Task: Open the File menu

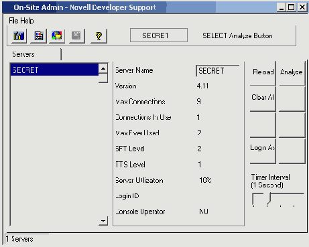Action: 13,21
